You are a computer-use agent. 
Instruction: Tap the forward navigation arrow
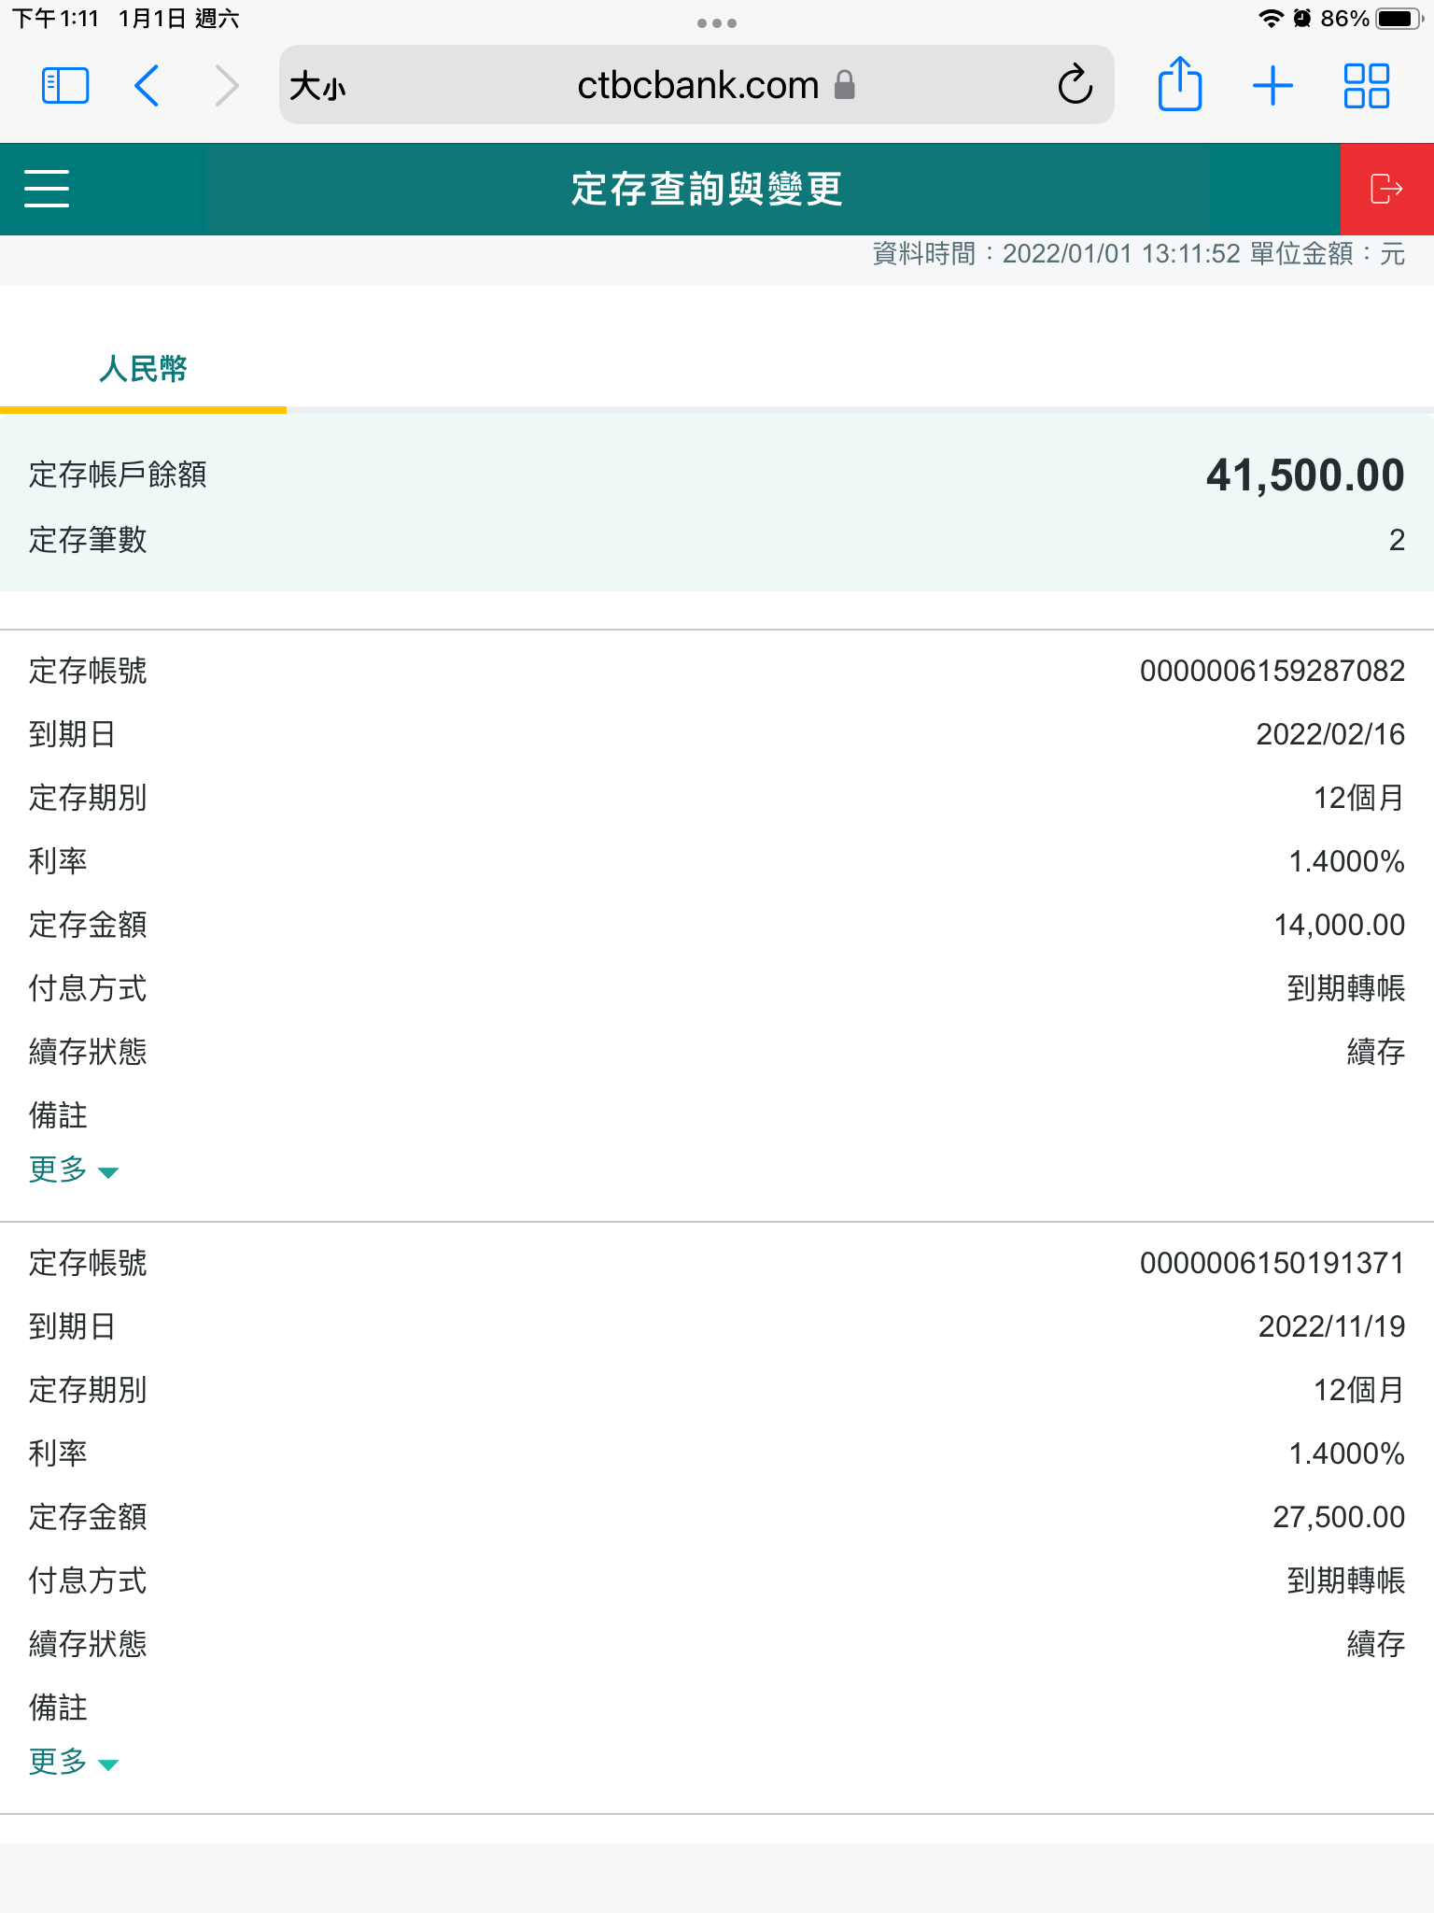coord(226,86)
